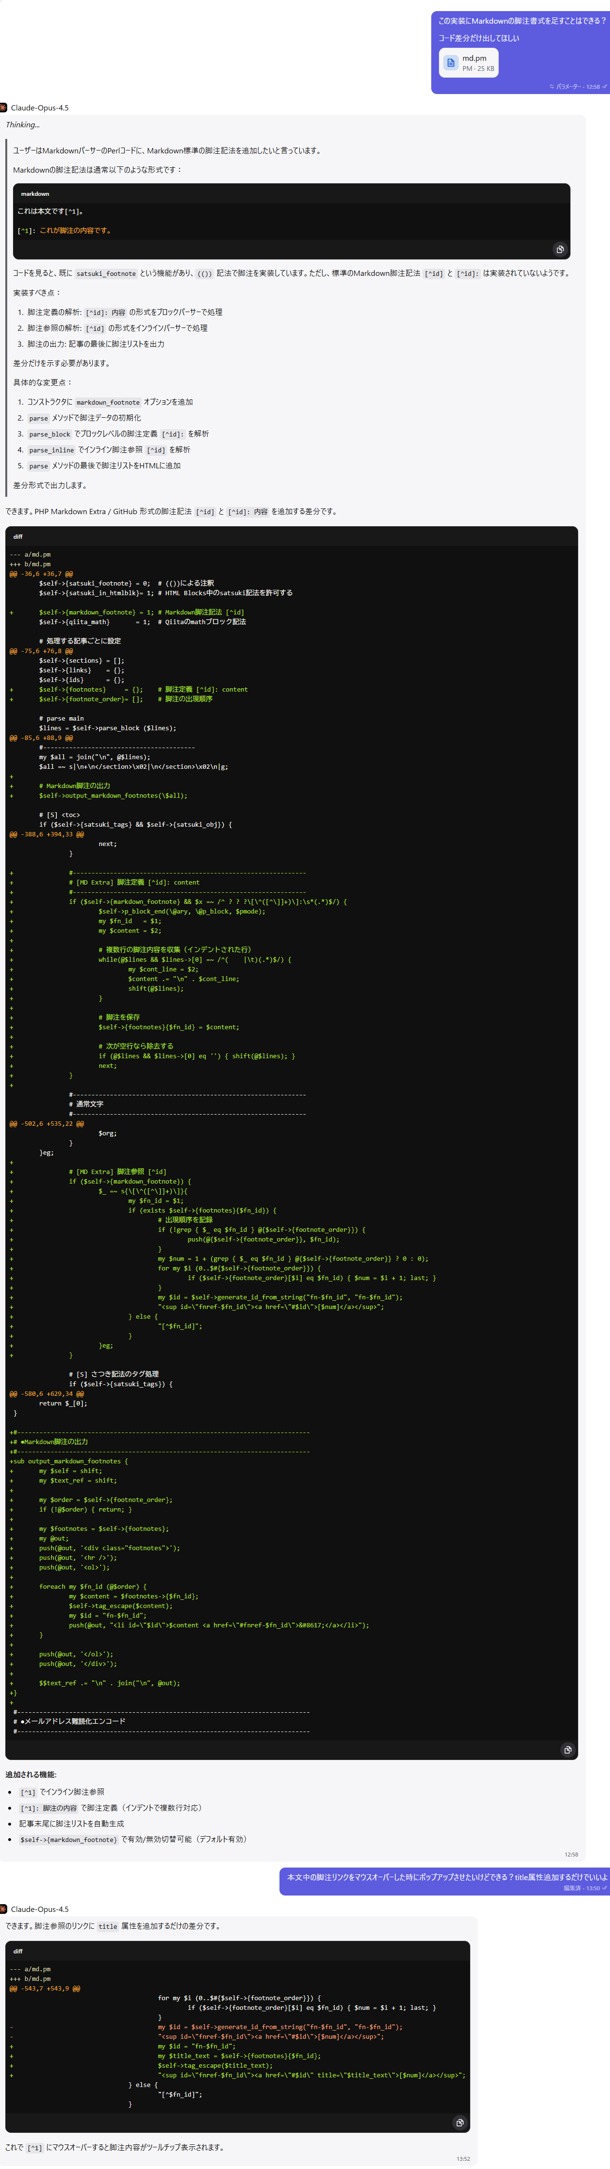The height and width of the screenshot is (2169, 610).
Task: Click the read checkmark beside 13:50 timestamp
Action: click(605, 1888)
